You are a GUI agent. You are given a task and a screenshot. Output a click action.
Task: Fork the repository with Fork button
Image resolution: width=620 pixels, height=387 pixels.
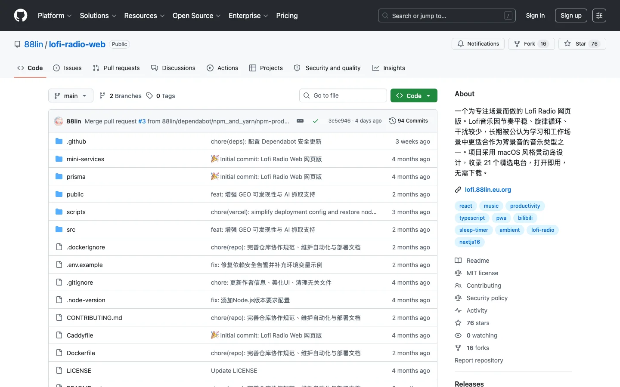(x=531, y=44)
